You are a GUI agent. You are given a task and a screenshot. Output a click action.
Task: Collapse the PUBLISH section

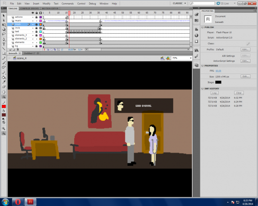click(x=202, y=27)
